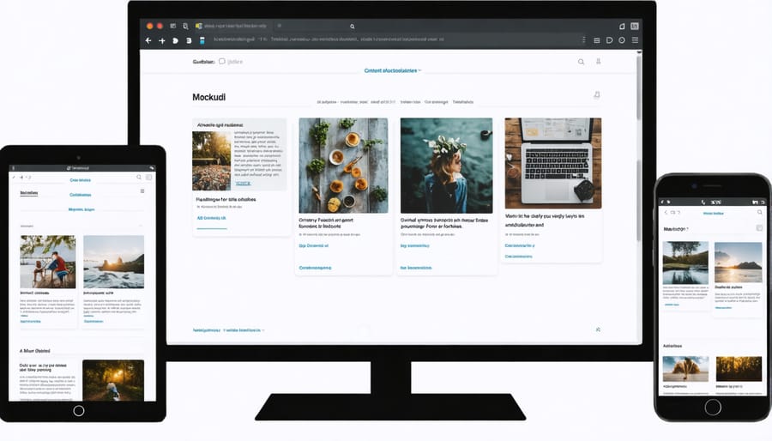Click the bottom blue link on the food photo card
Image resolution: width=772 pixels, height=441 pixels.
click(315, 268)
